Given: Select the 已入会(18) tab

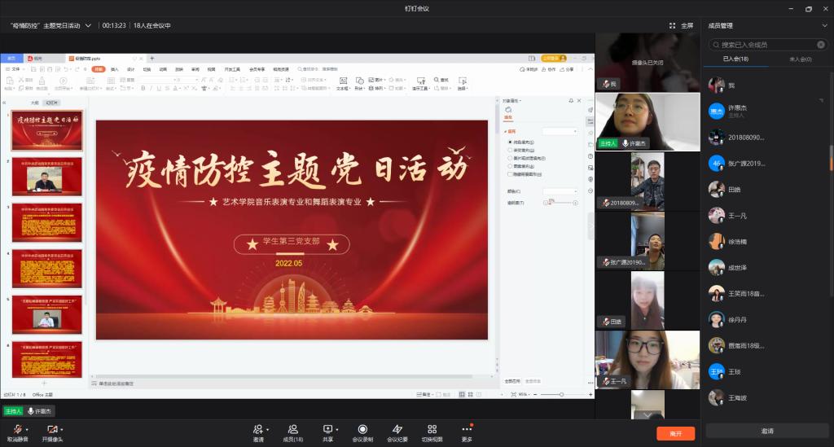Looking at the screenshot, I should coord(735,59).
